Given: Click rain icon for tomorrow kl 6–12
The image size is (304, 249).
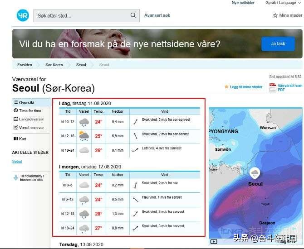Looking at the screenshot, I should click(x=84, y=200).
